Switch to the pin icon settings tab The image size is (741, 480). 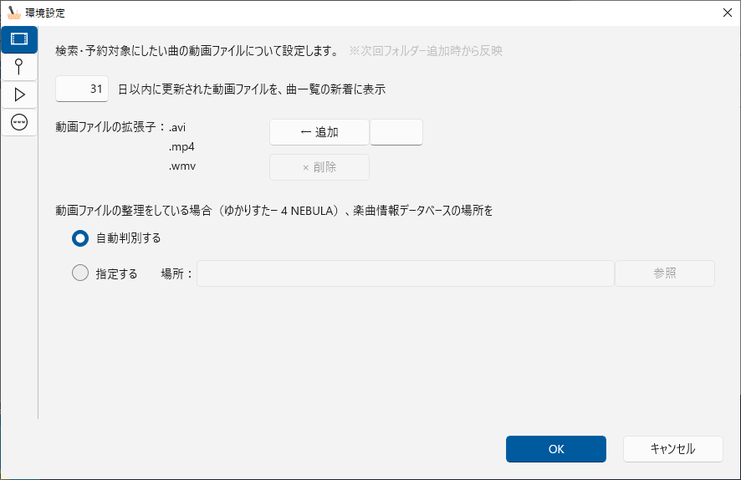tap(19, 67)
